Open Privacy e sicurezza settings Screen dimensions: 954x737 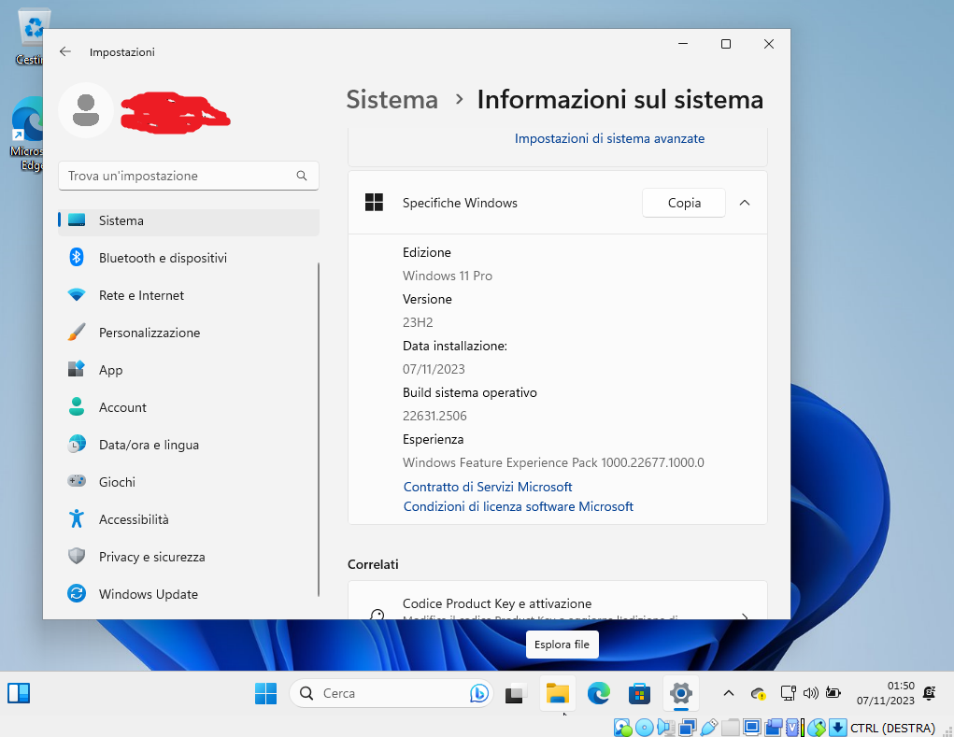pyautogui.click(x=188, y=557)
